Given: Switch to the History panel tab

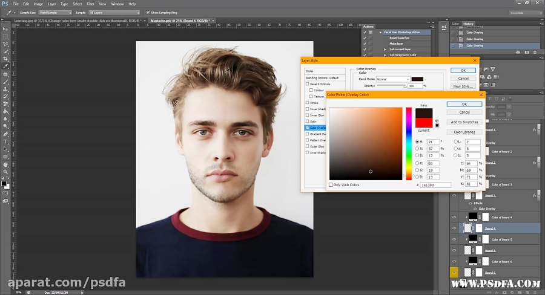Looking at the screenshot, I should pos(468,24).
